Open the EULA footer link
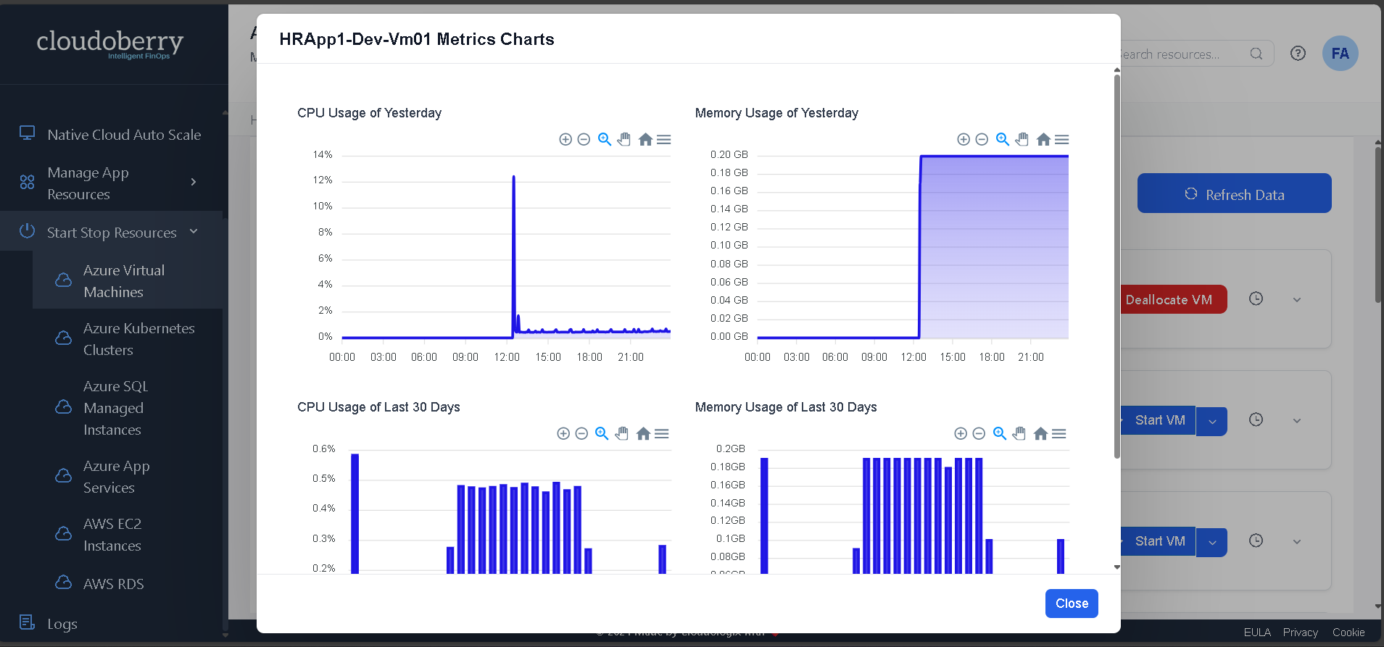 [1257, 633]
